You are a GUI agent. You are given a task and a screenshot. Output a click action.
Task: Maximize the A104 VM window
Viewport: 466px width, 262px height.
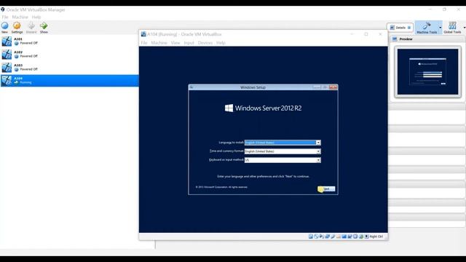click(x=366, y=34)
